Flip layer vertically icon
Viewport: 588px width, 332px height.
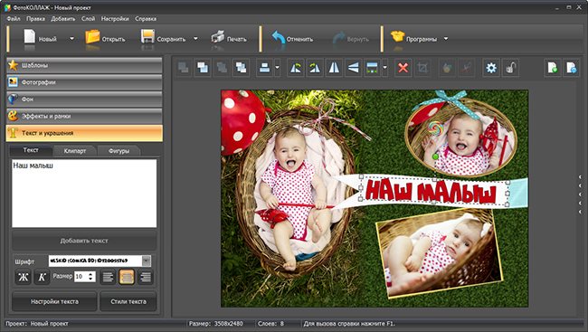pyautogui.click(x=353, y=68)
